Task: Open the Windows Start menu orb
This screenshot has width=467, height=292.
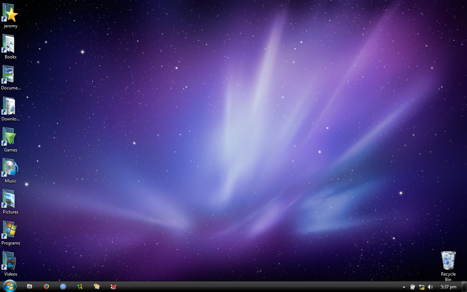Action: (x=9, y=287)
